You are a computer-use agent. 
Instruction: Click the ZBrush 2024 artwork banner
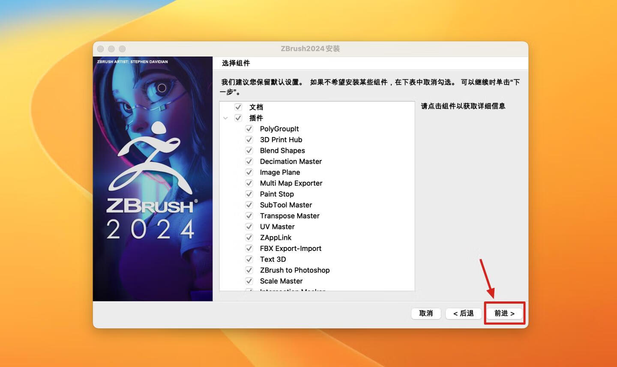click(153, 179)
